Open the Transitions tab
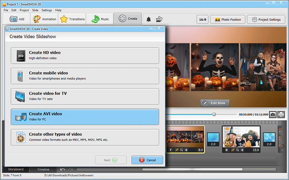The width and height of the screenshot is (289, 180). (72, 19)
